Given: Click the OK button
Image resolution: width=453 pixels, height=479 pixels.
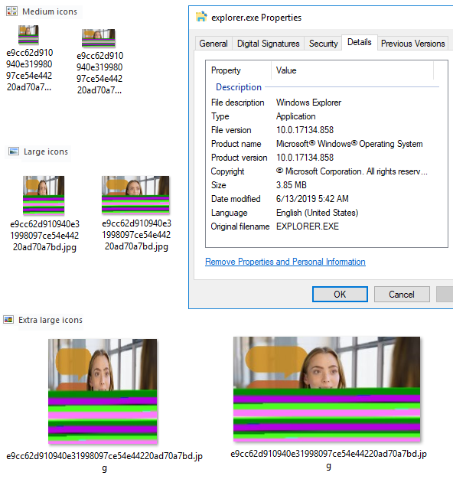Looking at the screenshot, I should coord(340,294).
